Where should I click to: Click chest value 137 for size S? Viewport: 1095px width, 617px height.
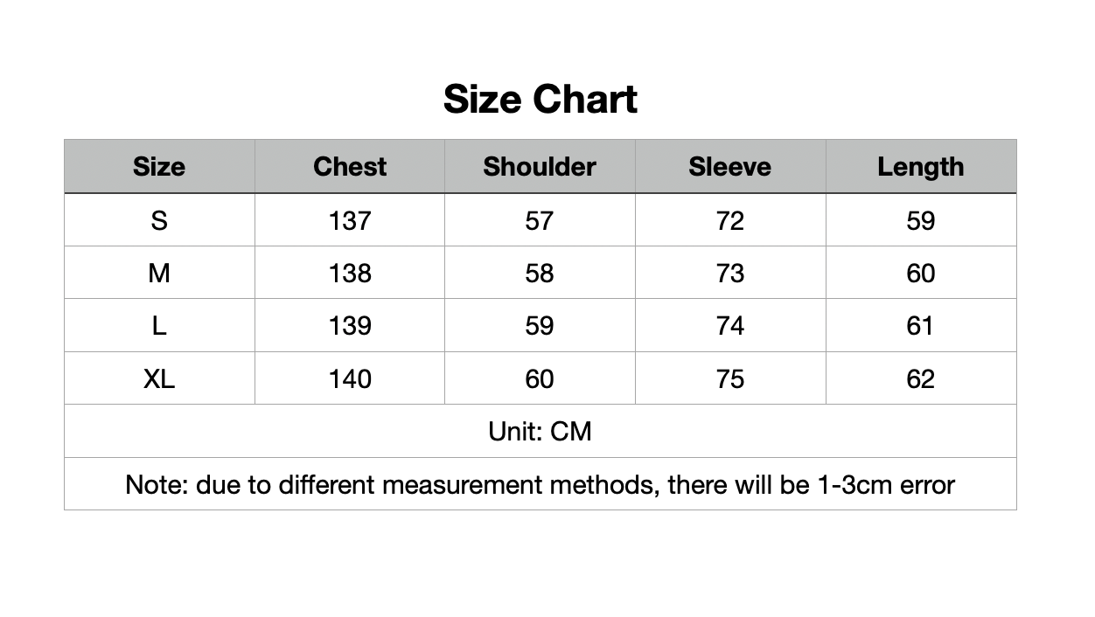point(350,220)
